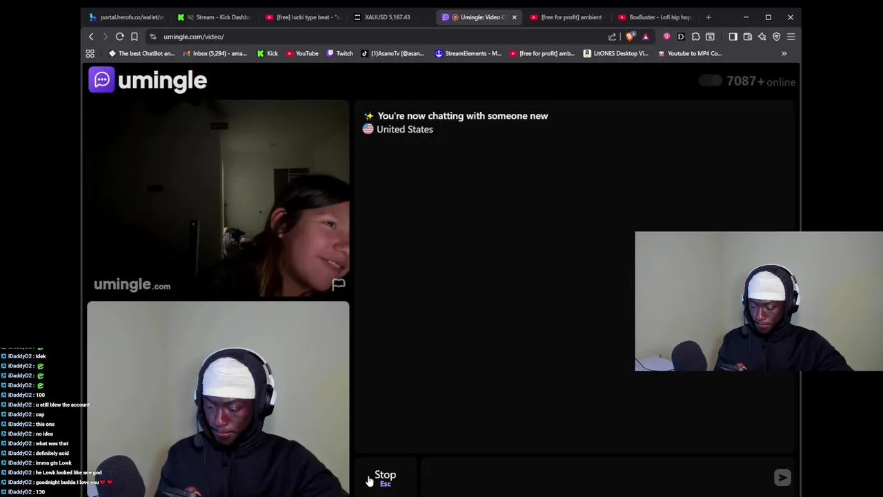Viewport: 883px width, 497px height.
Task: Click chat message 'u still blew the account'
Action: pyautogui.click(x=62, y=405)
